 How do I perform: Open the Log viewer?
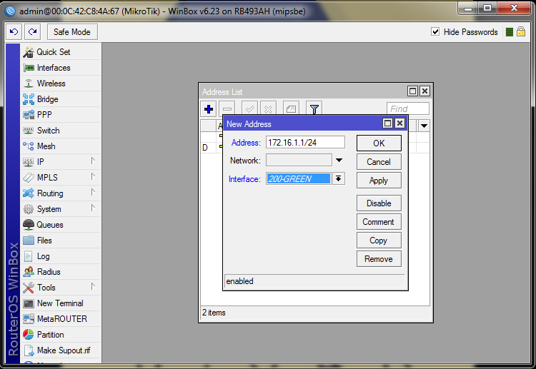pyautogui.click(x=61, y=256)
